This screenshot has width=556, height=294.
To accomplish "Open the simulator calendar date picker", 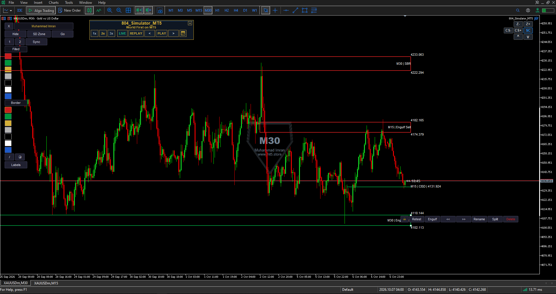I will tap(183, 33).
